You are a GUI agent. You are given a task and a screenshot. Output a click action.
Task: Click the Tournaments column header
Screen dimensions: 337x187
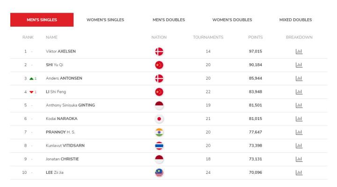pos(208,37)
